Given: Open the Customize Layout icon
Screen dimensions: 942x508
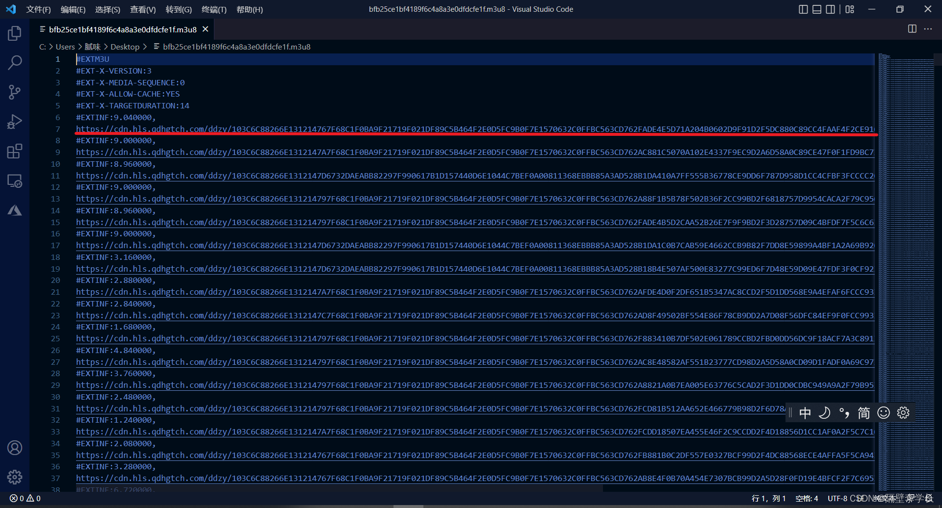Looking at the screenshot, I should click(x=850, y=9).
